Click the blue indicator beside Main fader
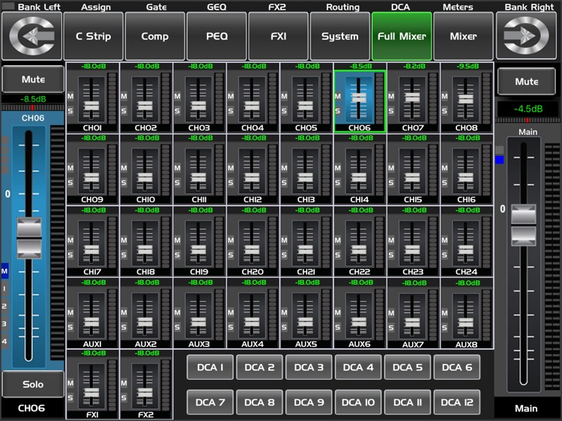Image resolution: width=562 pixels, height=421 pixels. (499, 160)
